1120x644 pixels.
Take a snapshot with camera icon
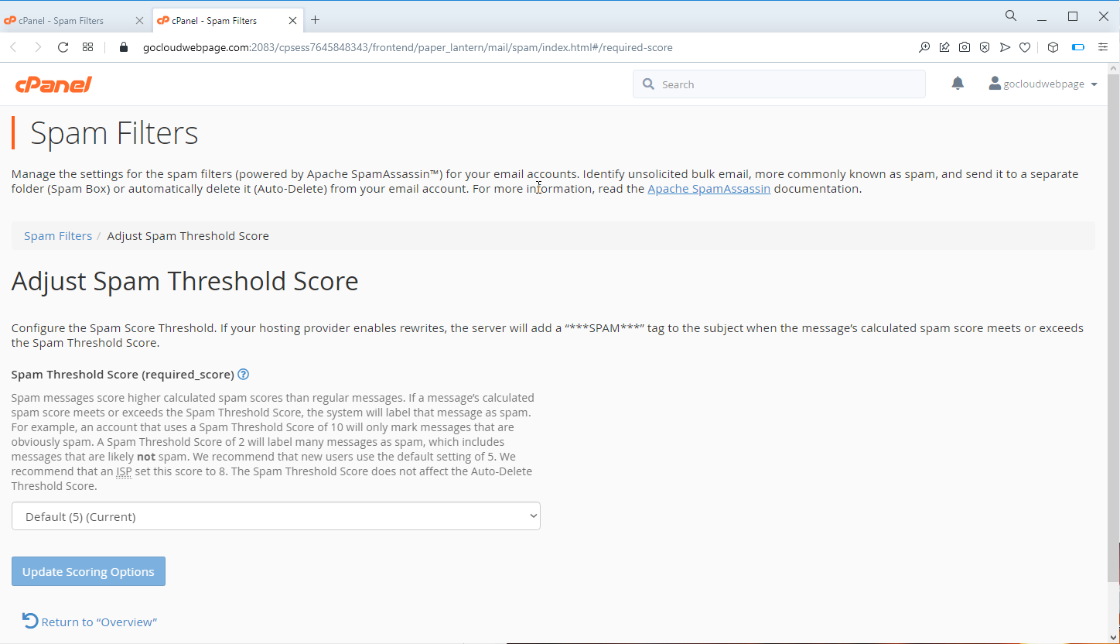click(965, 47)
